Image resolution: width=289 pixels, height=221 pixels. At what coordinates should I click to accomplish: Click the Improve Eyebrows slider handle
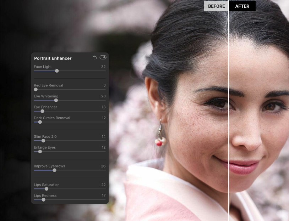[x=54, y=170]
